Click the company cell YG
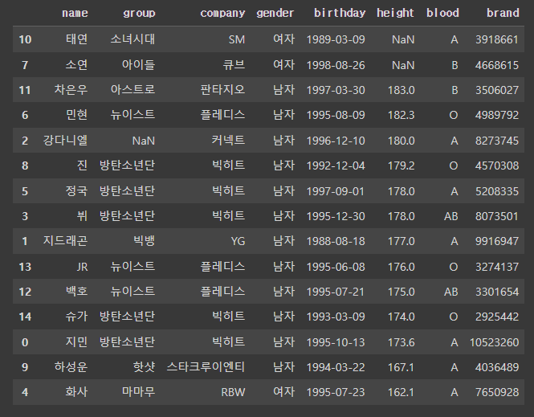Screen dimensions: 534x417 (x=238, y=241)
